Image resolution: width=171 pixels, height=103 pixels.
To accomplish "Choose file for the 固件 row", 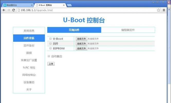I will 81,44.
